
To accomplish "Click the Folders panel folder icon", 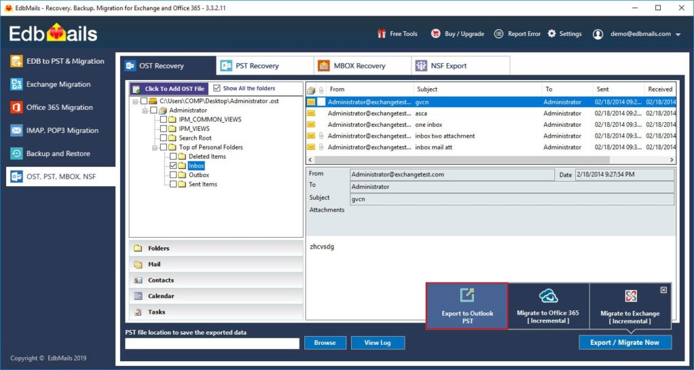I will click(x=138, y=248).
